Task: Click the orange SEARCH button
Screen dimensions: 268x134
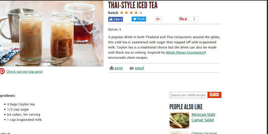Action: pyautogui.click(x=214, y=95)
